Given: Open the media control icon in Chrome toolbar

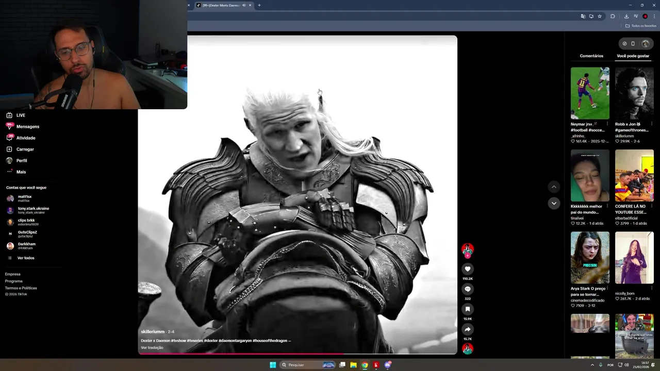Looking at the screenshot, I should coord(635,16).
